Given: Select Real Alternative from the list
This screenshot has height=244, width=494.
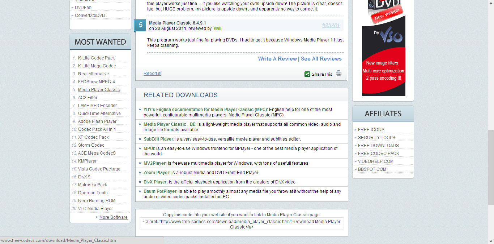Looking at the screenshot, I should [93, 74].
